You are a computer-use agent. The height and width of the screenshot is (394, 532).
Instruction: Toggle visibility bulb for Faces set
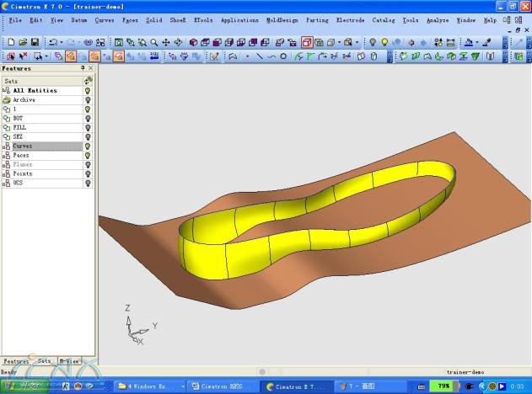(88, 155)
